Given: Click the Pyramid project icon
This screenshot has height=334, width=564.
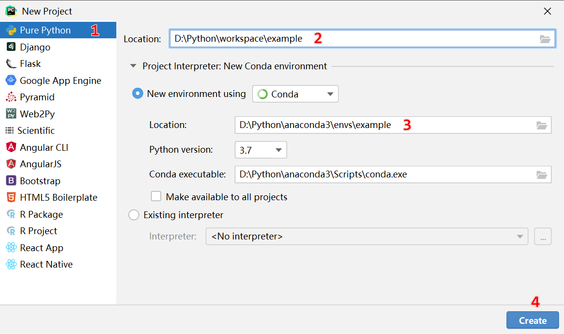Looking at the screenshot, I should pos(11,97).
